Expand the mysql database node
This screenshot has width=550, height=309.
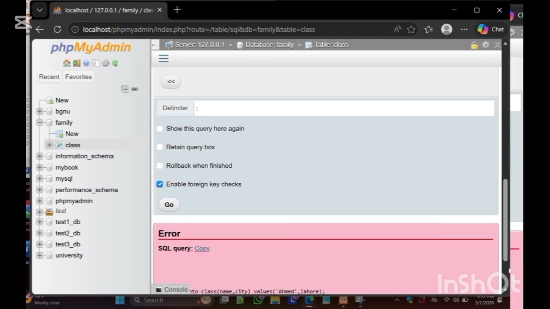[x=40, y=179]
